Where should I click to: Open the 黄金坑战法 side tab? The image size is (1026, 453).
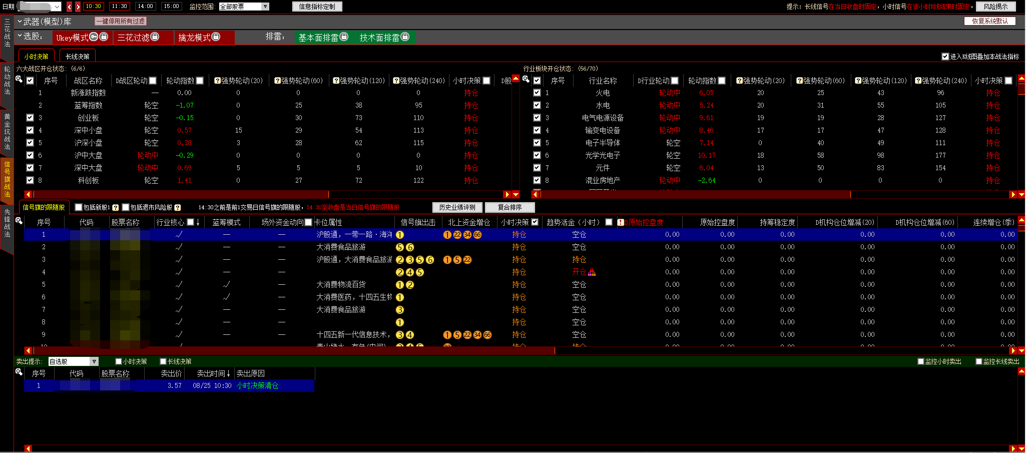(x=7, y=131)
